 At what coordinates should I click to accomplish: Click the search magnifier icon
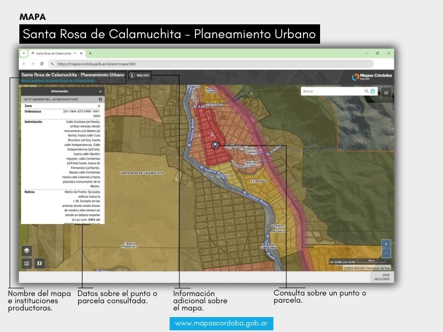tap(366, 91)
